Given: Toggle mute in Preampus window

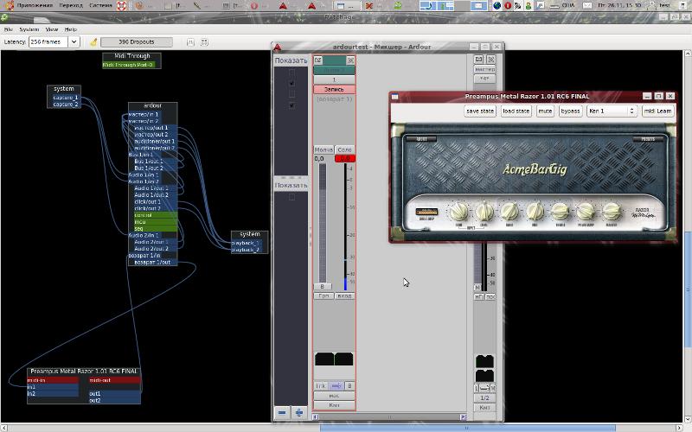Looking at the screenshot, I should [x=545, y=111].
